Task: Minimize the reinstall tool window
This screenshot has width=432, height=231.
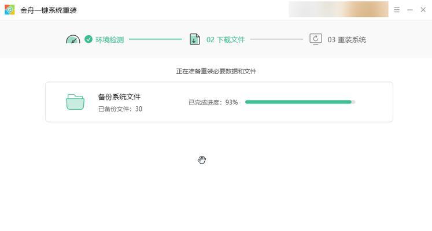Action: click(410, 10)
